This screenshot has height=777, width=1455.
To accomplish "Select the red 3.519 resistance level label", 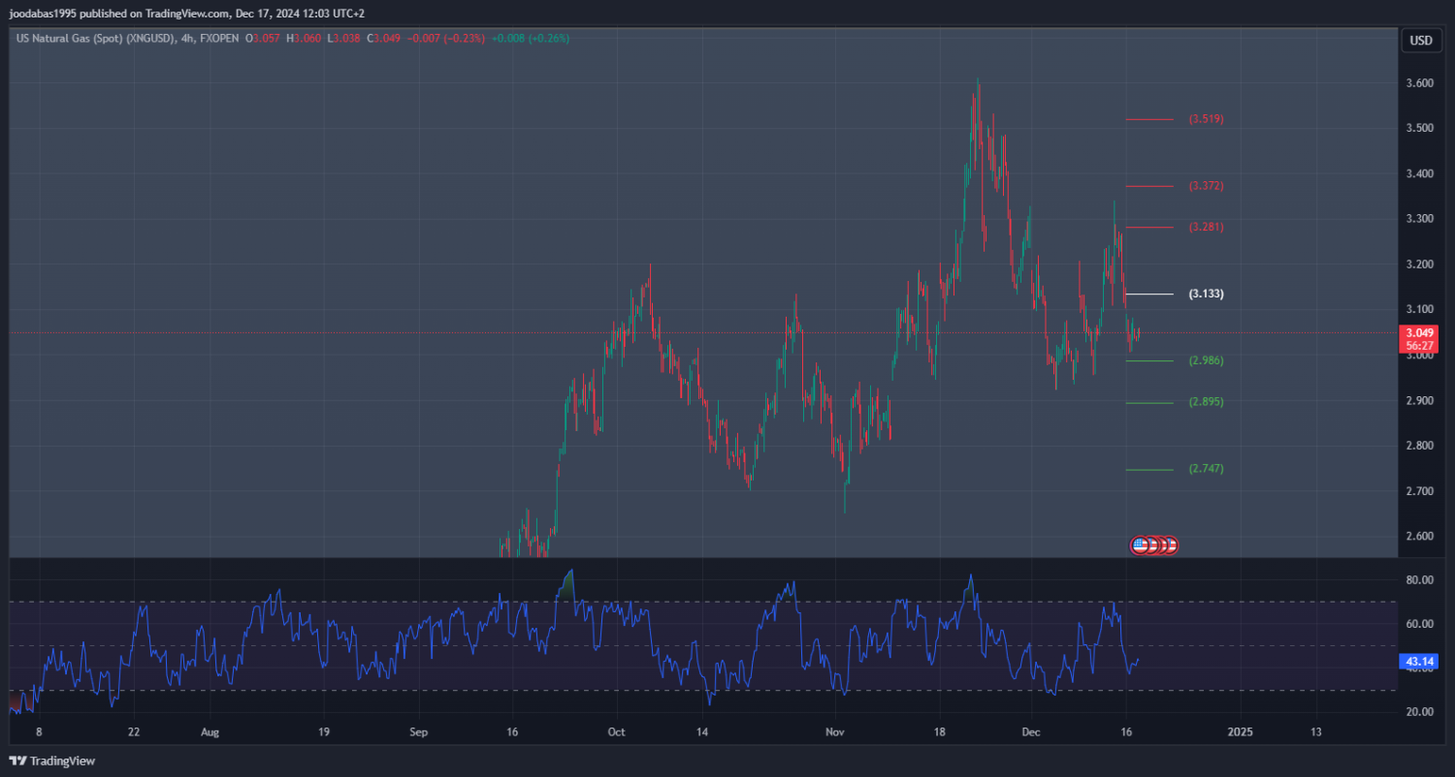I will 1206,119.
